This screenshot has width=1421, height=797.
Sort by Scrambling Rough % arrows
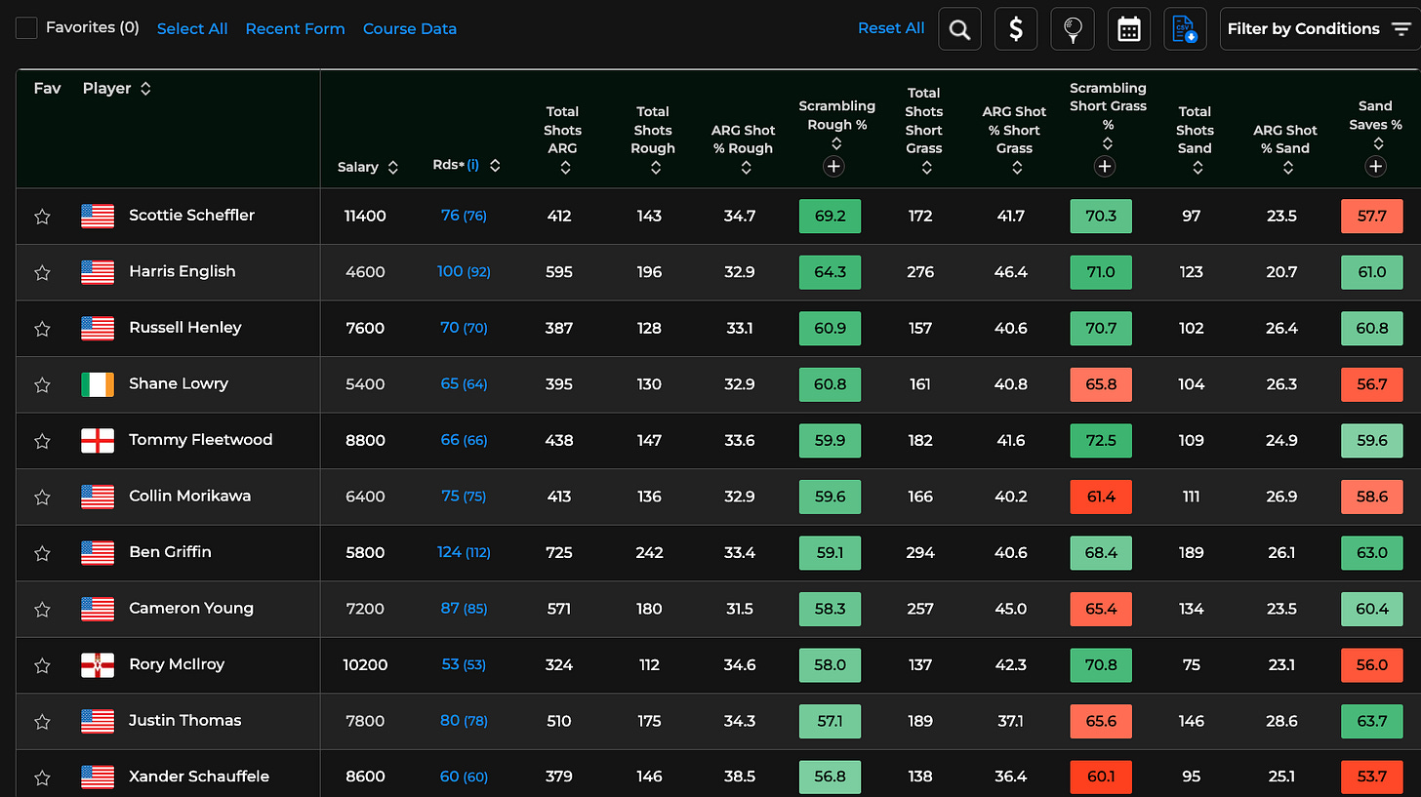(x=836, y=142)
